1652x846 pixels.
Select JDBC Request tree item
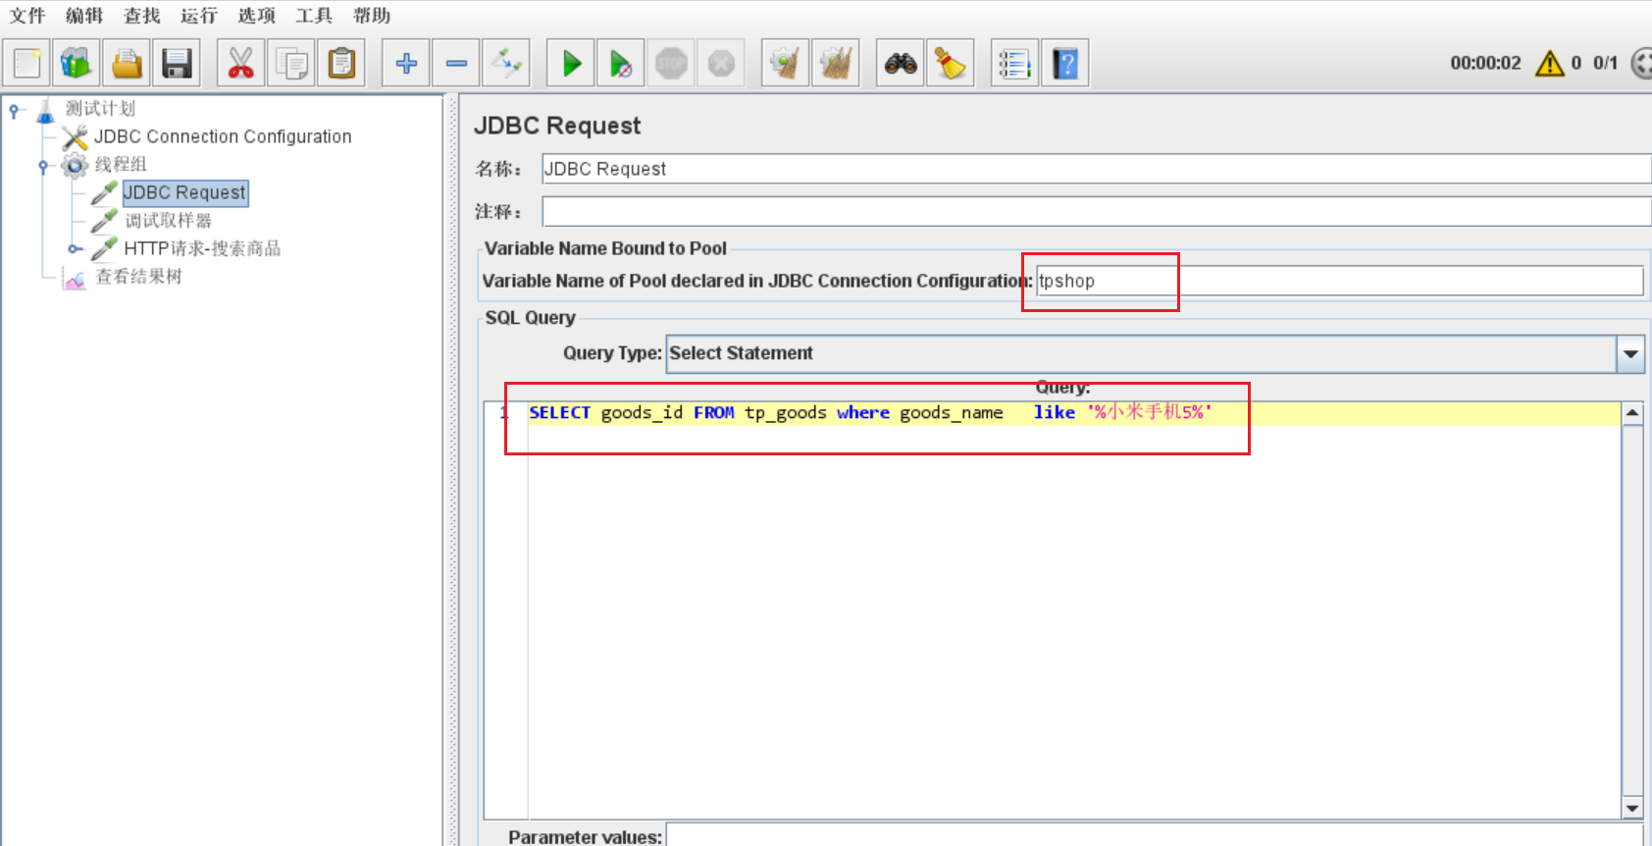184,192
